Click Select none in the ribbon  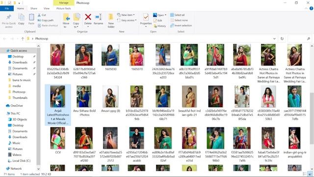[179, 20]
